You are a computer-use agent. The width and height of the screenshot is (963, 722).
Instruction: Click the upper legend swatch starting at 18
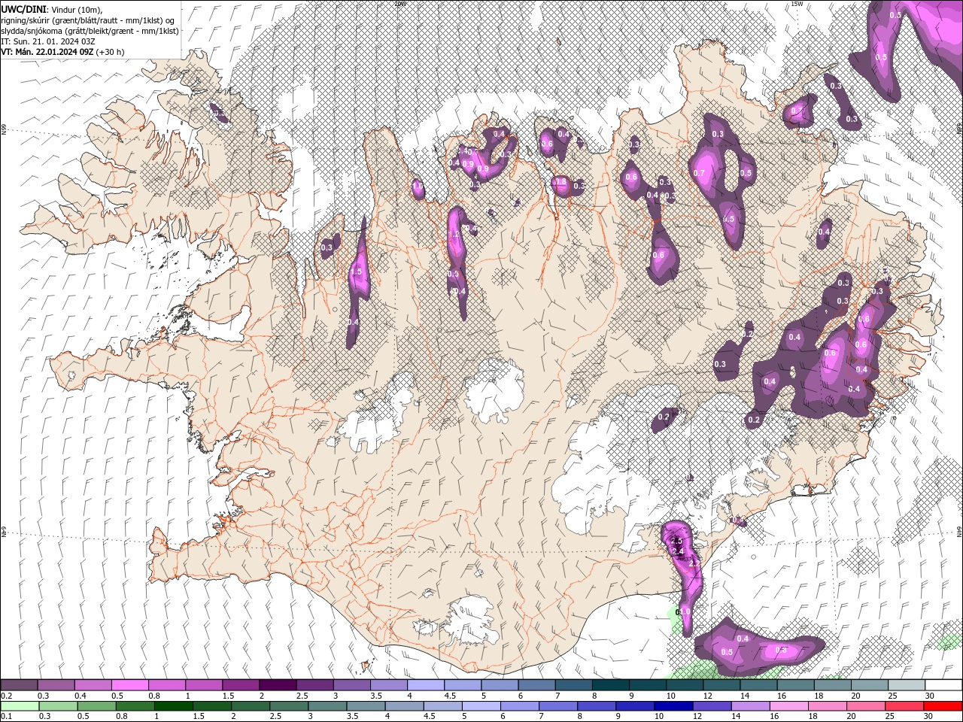(x=833, y=685)
